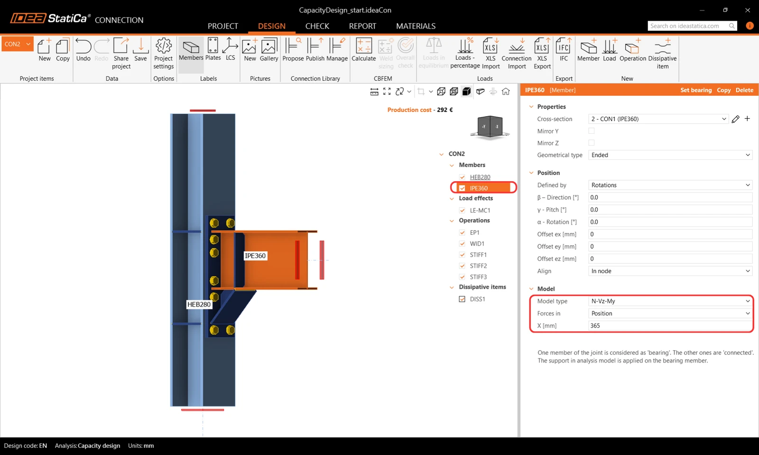Add a new Dissipative item
Screen dimensions: 759x455
coord(662,54)
